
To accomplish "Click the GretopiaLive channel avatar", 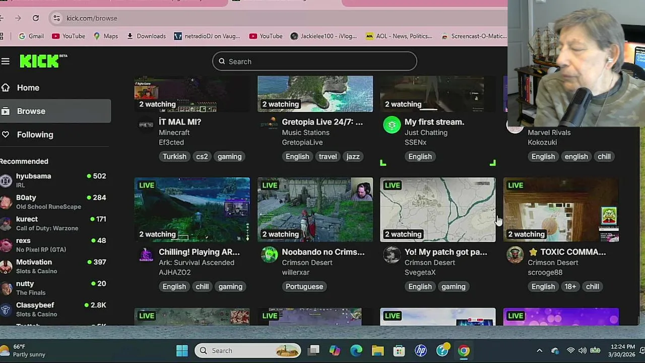I will [x=269, y=125].
